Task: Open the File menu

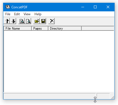Action: [8, 14]
